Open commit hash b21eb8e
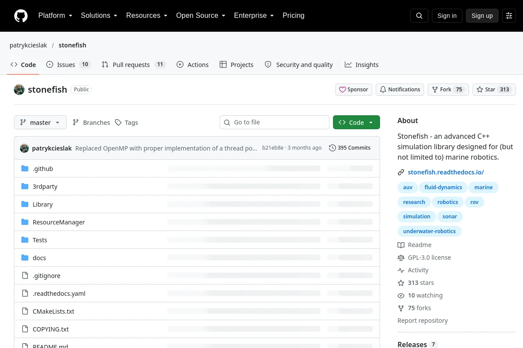 273,148
